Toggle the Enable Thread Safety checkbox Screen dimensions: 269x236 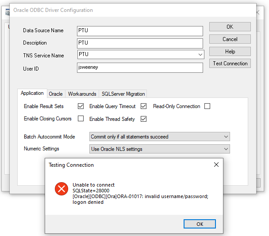144,119
